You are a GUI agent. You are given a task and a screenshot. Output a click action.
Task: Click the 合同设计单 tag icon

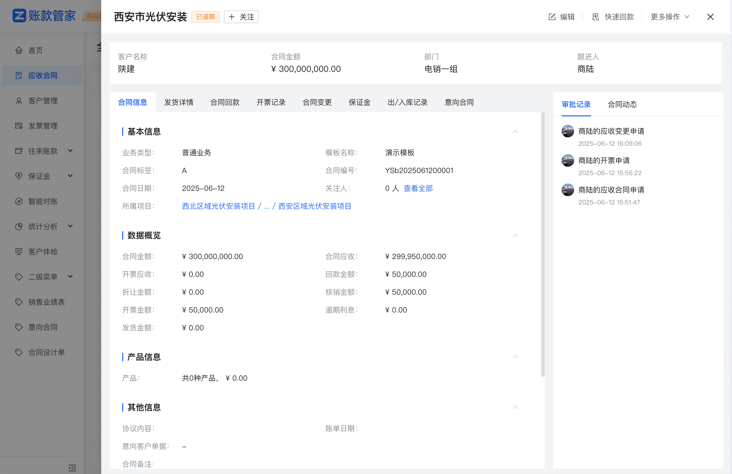click(19, 352)
